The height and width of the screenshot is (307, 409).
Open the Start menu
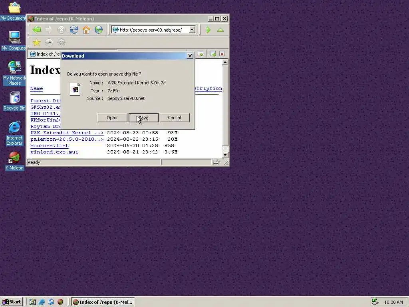click(x=12, y=302)
